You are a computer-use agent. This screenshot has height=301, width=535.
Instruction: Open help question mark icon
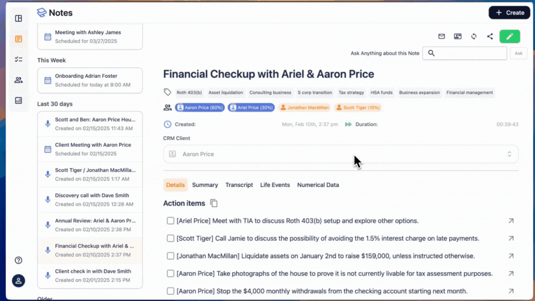coord(19,260)
